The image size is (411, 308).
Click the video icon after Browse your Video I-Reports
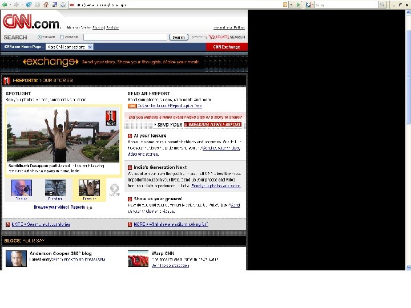point(90,208)
